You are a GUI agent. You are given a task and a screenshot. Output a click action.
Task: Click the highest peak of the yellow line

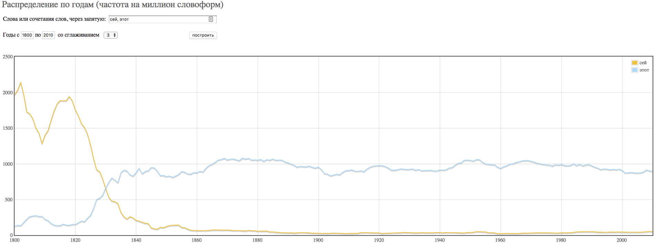(x=21, y=83)
